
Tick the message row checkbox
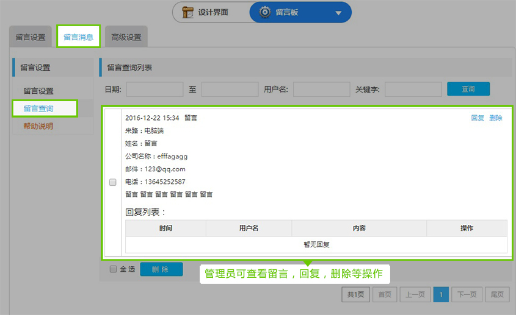click(x=112, y=182)
